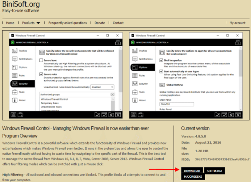
Task: Click clipboard icon in right window footer
Action: point(140,115)
